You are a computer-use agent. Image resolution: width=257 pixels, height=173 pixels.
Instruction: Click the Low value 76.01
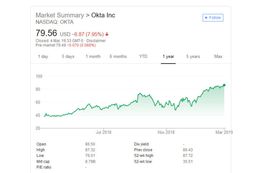90,156
